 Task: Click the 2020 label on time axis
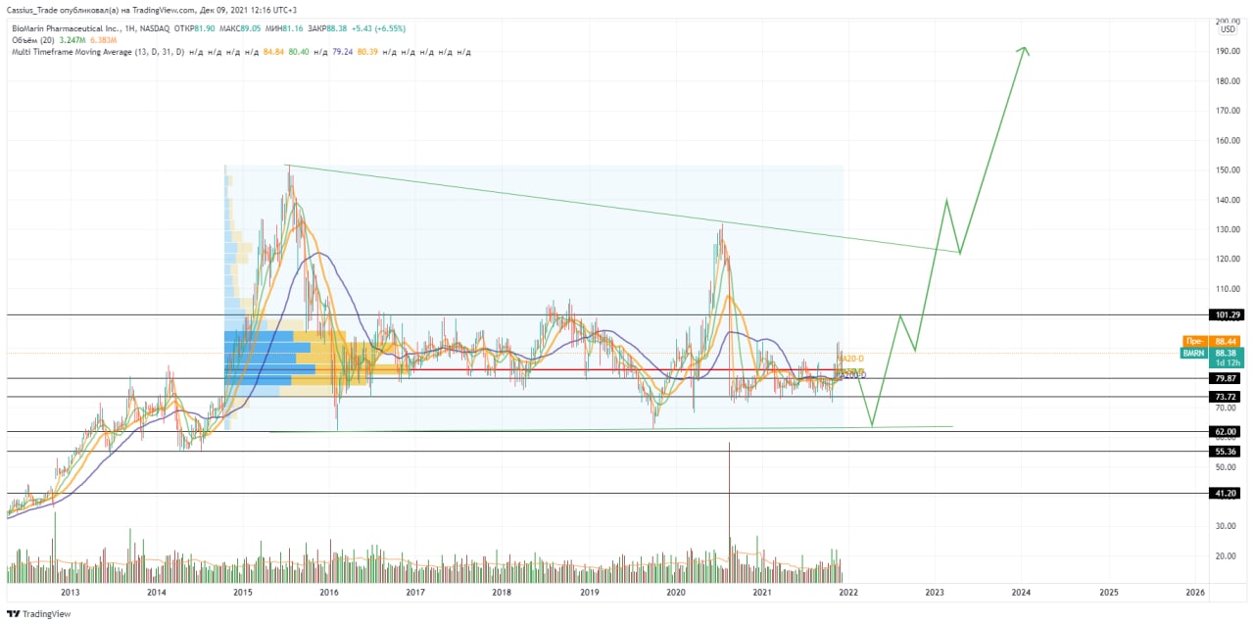(x=675, y=593)
